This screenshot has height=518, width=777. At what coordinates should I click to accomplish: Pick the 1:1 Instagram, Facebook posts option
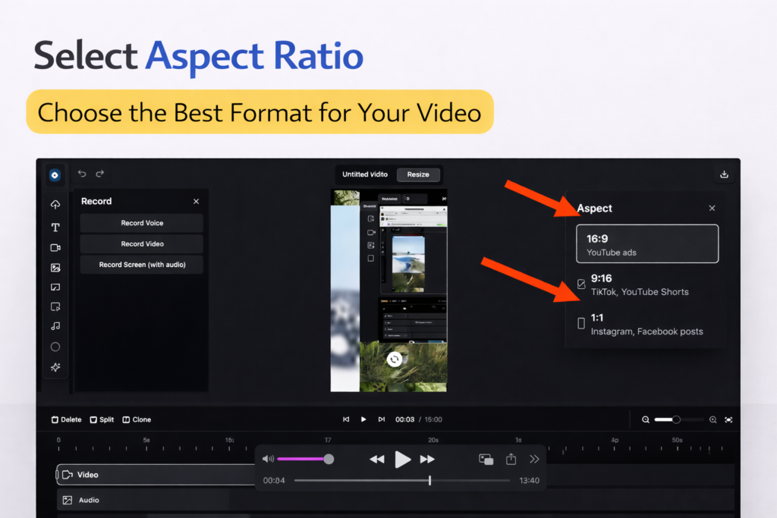click(646, 324)
